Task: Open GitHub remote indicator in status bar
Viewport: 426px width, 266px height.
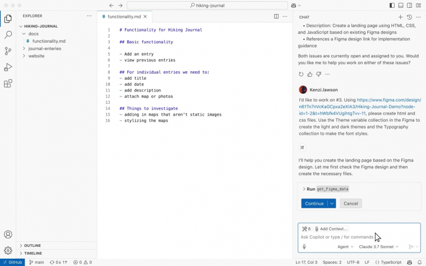Action: (x=12, y=263)
